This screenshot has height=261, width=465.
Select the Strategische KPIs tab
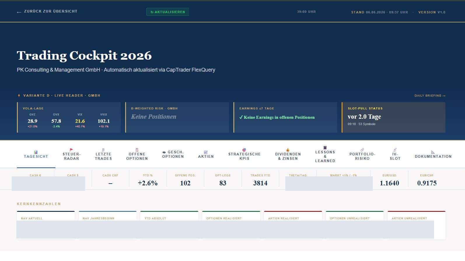[x=244, y=154]
